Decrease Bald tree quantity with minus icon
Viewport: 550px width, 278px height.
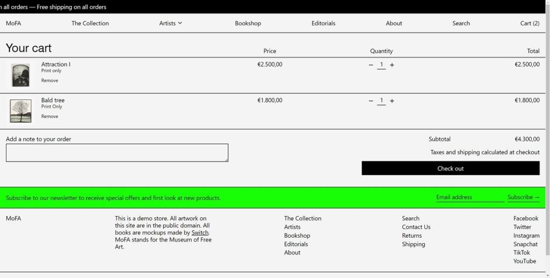pyautogui.click(x=371, y=101)
